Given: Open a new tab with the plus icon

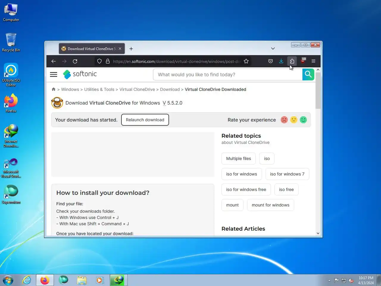Looking at the screenshot, I should pyautogui.click(x=131, y=49).
